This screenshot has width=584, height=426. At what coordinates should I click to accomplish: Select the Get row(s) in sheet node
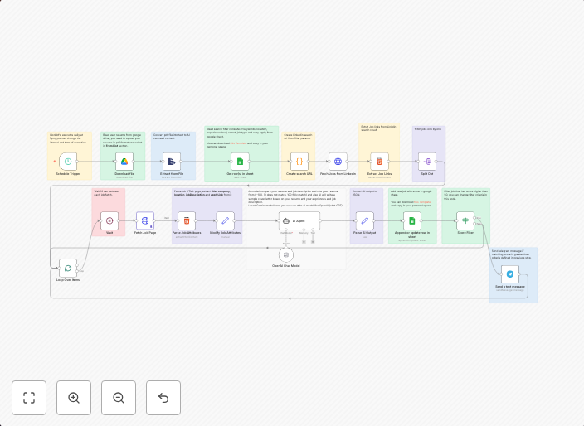pyautogui.click(x=240, y=162)
